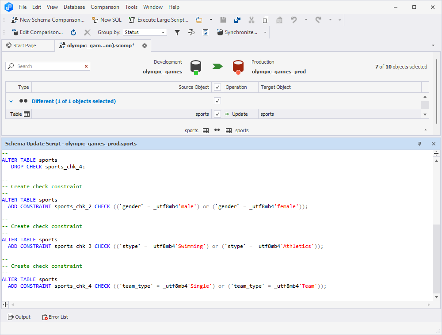Screen dimensions: 442x335
Task: Click the Target Object column header
Action: pyautogui.click(x=340, y=87)
